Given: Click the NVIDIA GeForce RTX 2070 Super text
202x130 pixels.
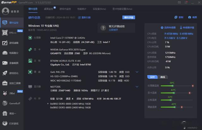Looking at the screenshot, I should point(68,50).
